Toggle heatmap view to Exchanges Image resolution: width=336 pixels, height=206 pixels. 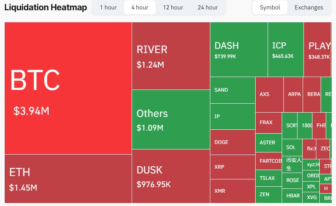point(309,7)
